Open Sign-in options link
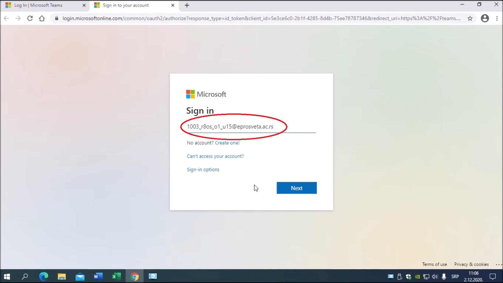503x283 pixels. (x=203, y=170)
